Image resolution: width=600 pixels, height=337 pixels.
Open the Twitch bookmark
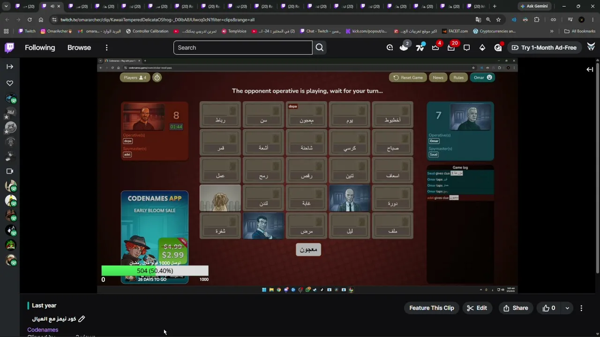[27, 31]
